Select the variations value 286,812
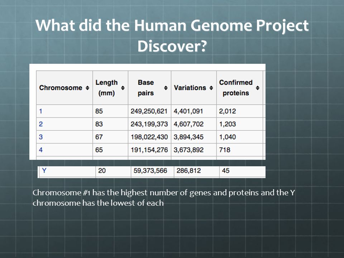Viewport: 344px width, 258px height. pos(189,171)
